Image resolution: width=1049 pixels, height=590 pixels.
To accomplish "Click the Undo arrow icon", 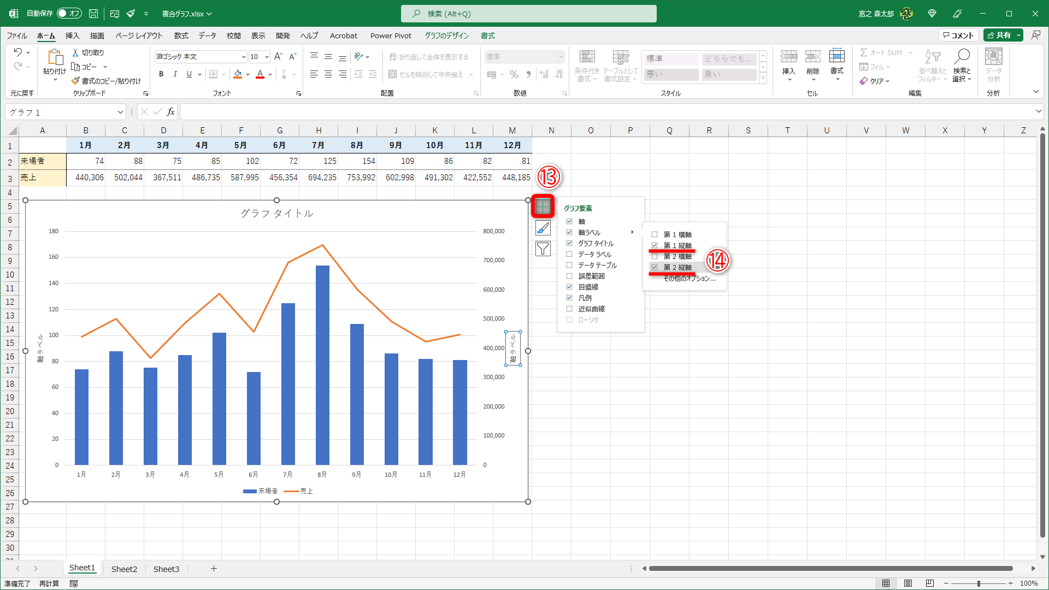I will (18, 52).
